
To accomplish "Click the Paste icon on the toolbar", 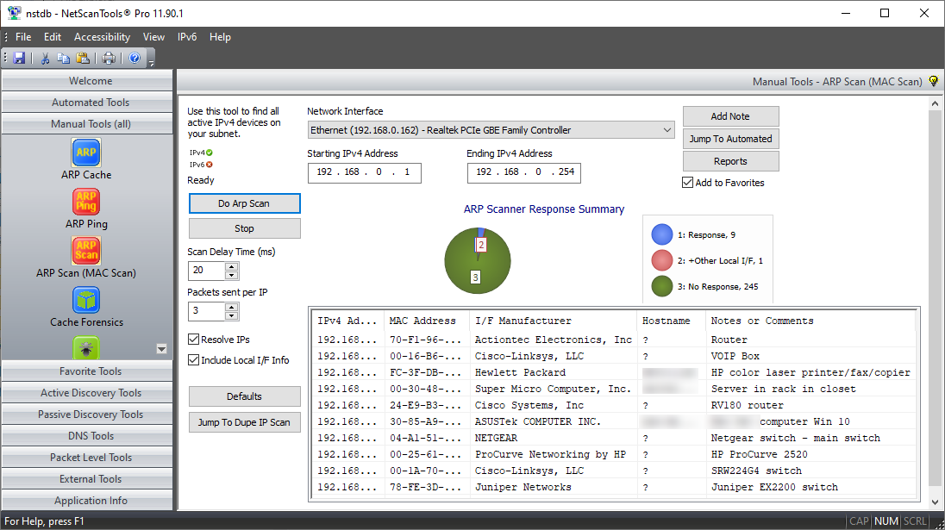I will click(82, 58).
